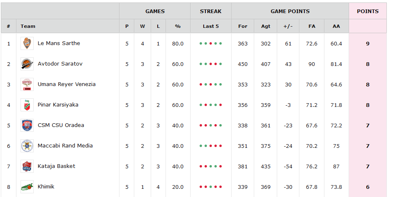The image size is (393, 197).
Task: Click the Last 5 streak header
Action: point(211,26)
